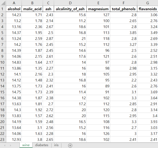Select ash cell 2.72

(x=48, y=110)
